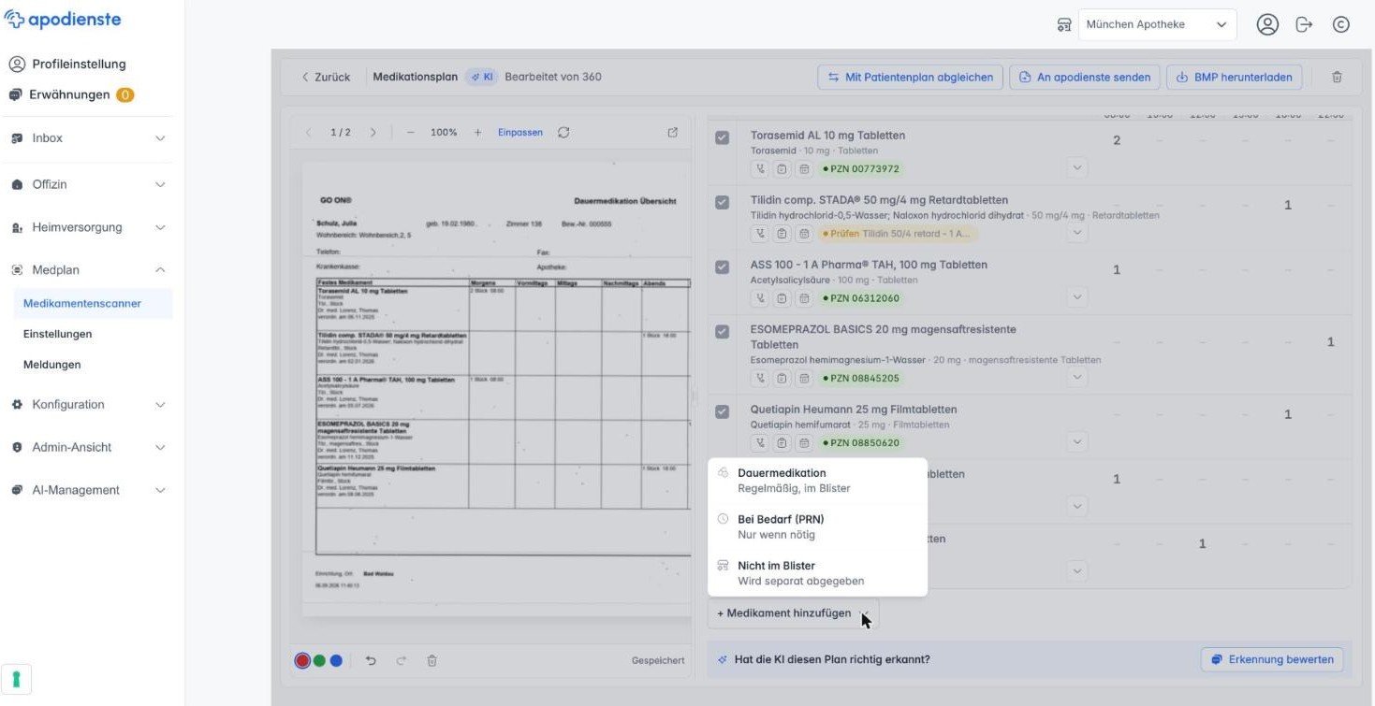Click the logout icon in header
The image size is (1375, 706).
point(1304,24)
